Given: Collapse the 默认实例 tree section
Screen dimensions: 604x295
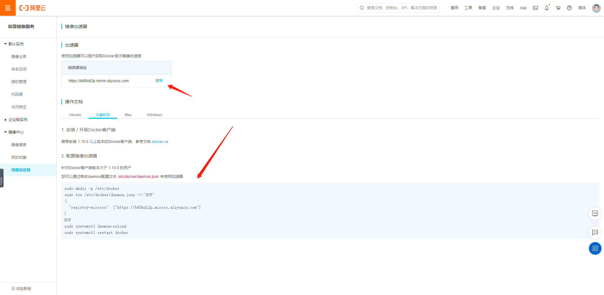Looking at the screenshot, I should [x=5, y=44].
